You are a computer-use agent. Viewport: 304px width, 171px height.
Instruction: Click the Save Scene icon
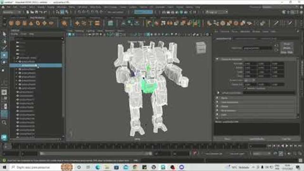coord(36,12)
